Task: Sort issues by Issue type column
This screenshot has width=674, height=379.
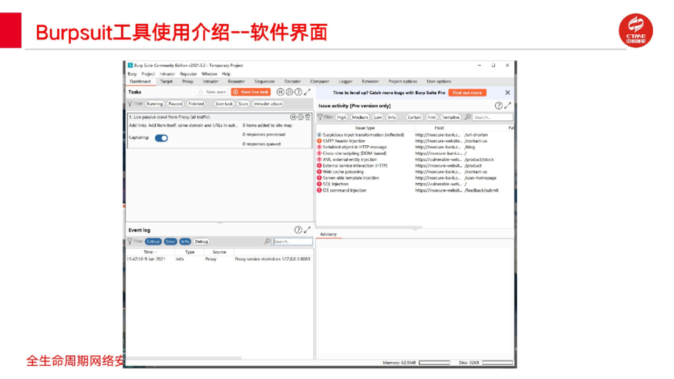Action: (365, 128)
